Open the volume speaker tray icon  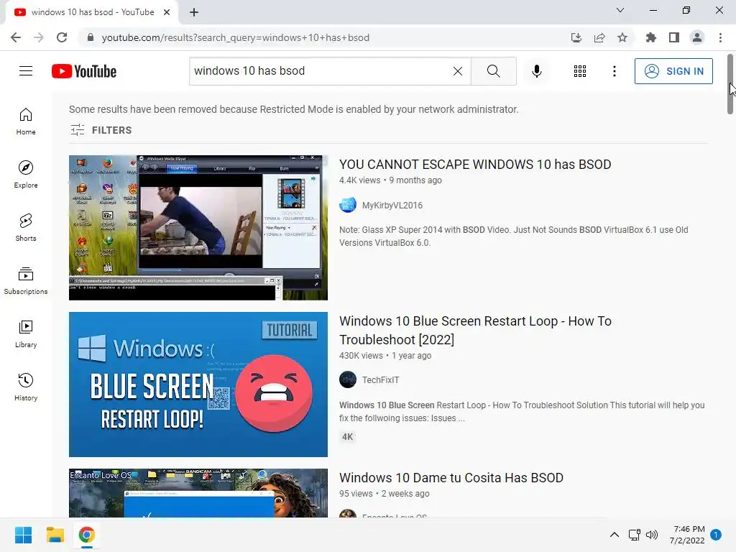pos(652,535)
